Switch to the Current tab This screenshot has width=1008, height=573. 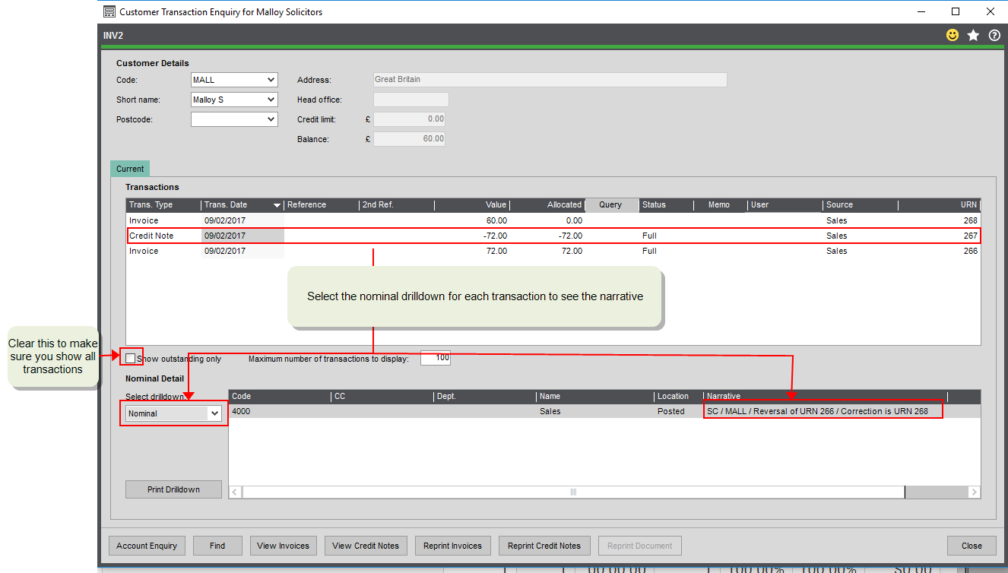130,169
